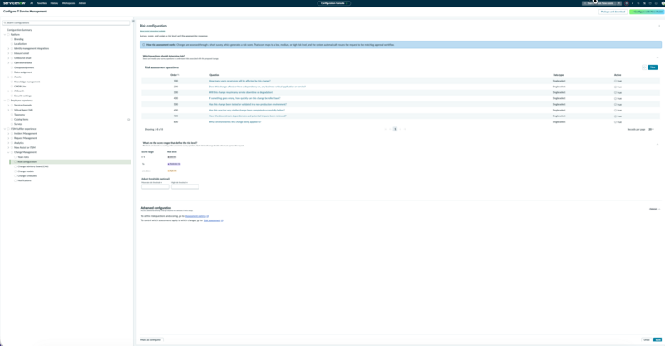
Task: Expand the Operational data node
Action: pos(8,63)
